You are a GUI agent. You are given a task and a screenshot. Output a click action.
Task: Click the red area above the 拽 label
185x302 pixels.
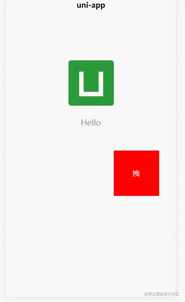pyautogui.click(x=136, y=160)
